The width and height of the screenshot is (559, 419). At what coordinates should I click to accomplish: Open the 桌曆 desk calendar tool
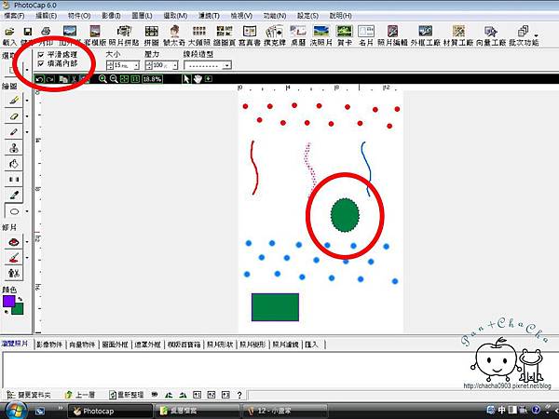click(298, 35)
